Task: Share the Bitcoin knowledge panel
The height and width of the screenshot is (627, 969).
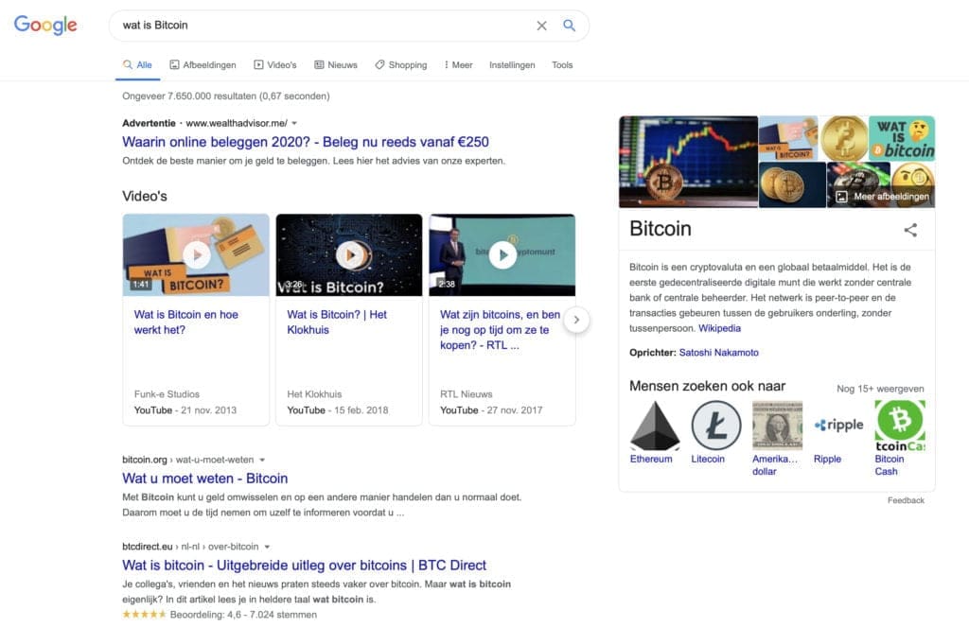Action: (910, 230)
